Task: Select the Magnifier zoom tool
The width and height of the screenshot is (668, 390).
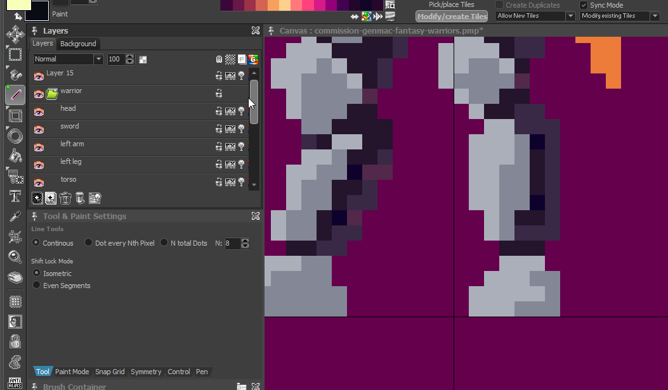Action: pos(15,256)
